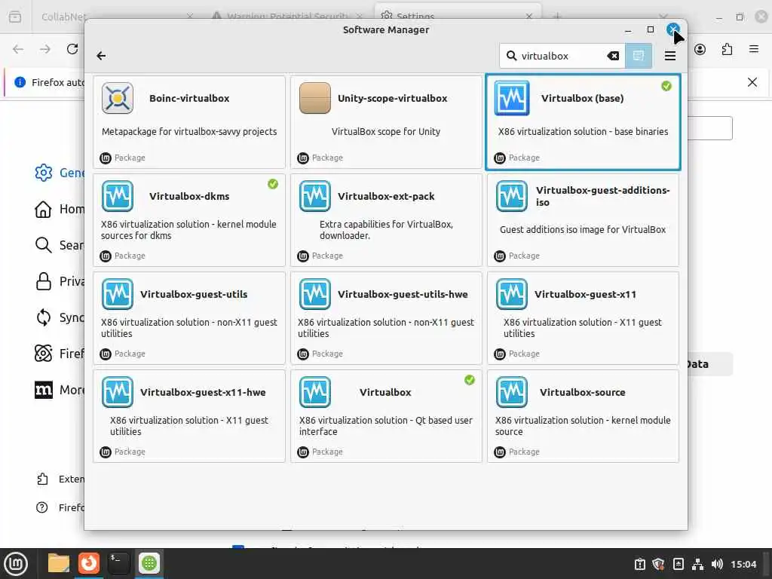Viewport: 772px width, 579px height.
Task: Open the Virtualbox-ext-pack title
Action: pos(386,196)
